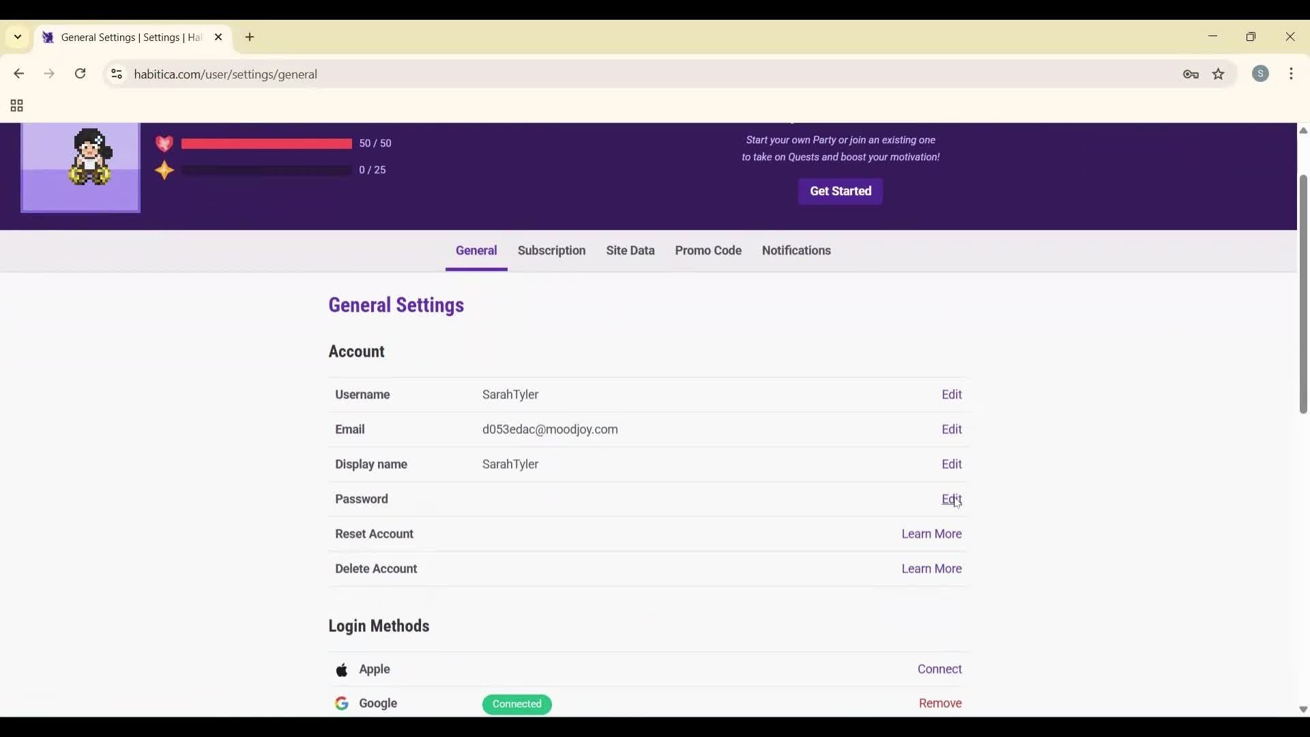
Task: Click the back navigation arrow
Action: pos(18,74)
